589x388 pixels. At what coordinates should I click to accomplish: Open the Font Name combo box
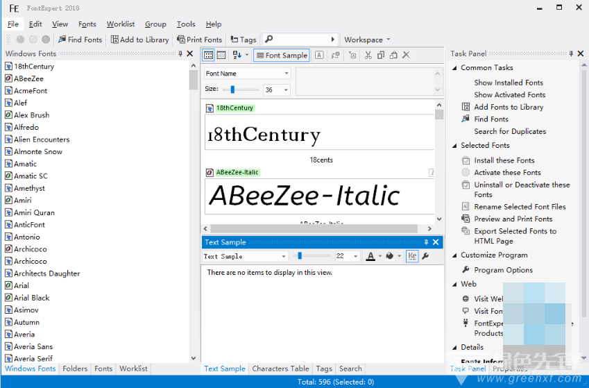(247, 74)
